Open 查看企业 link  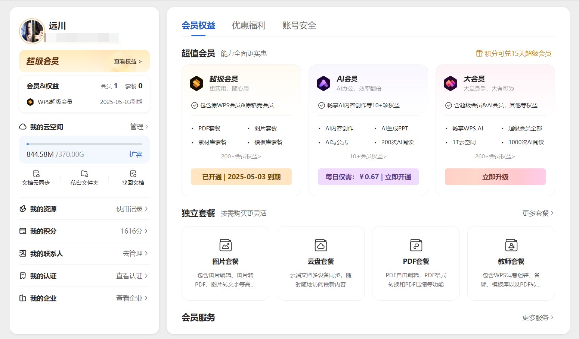[132, 298]
